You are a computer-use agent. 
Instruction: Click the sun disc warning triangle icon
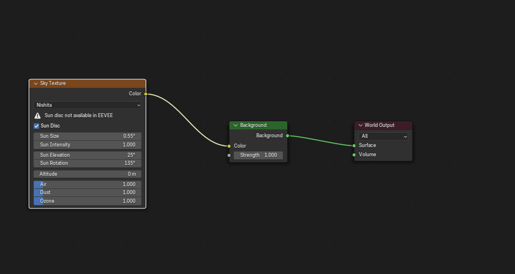38,116
